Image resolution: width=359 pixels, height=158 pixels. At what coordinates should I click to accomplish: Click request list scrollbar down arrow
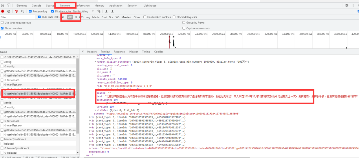[x=78, y=152]
